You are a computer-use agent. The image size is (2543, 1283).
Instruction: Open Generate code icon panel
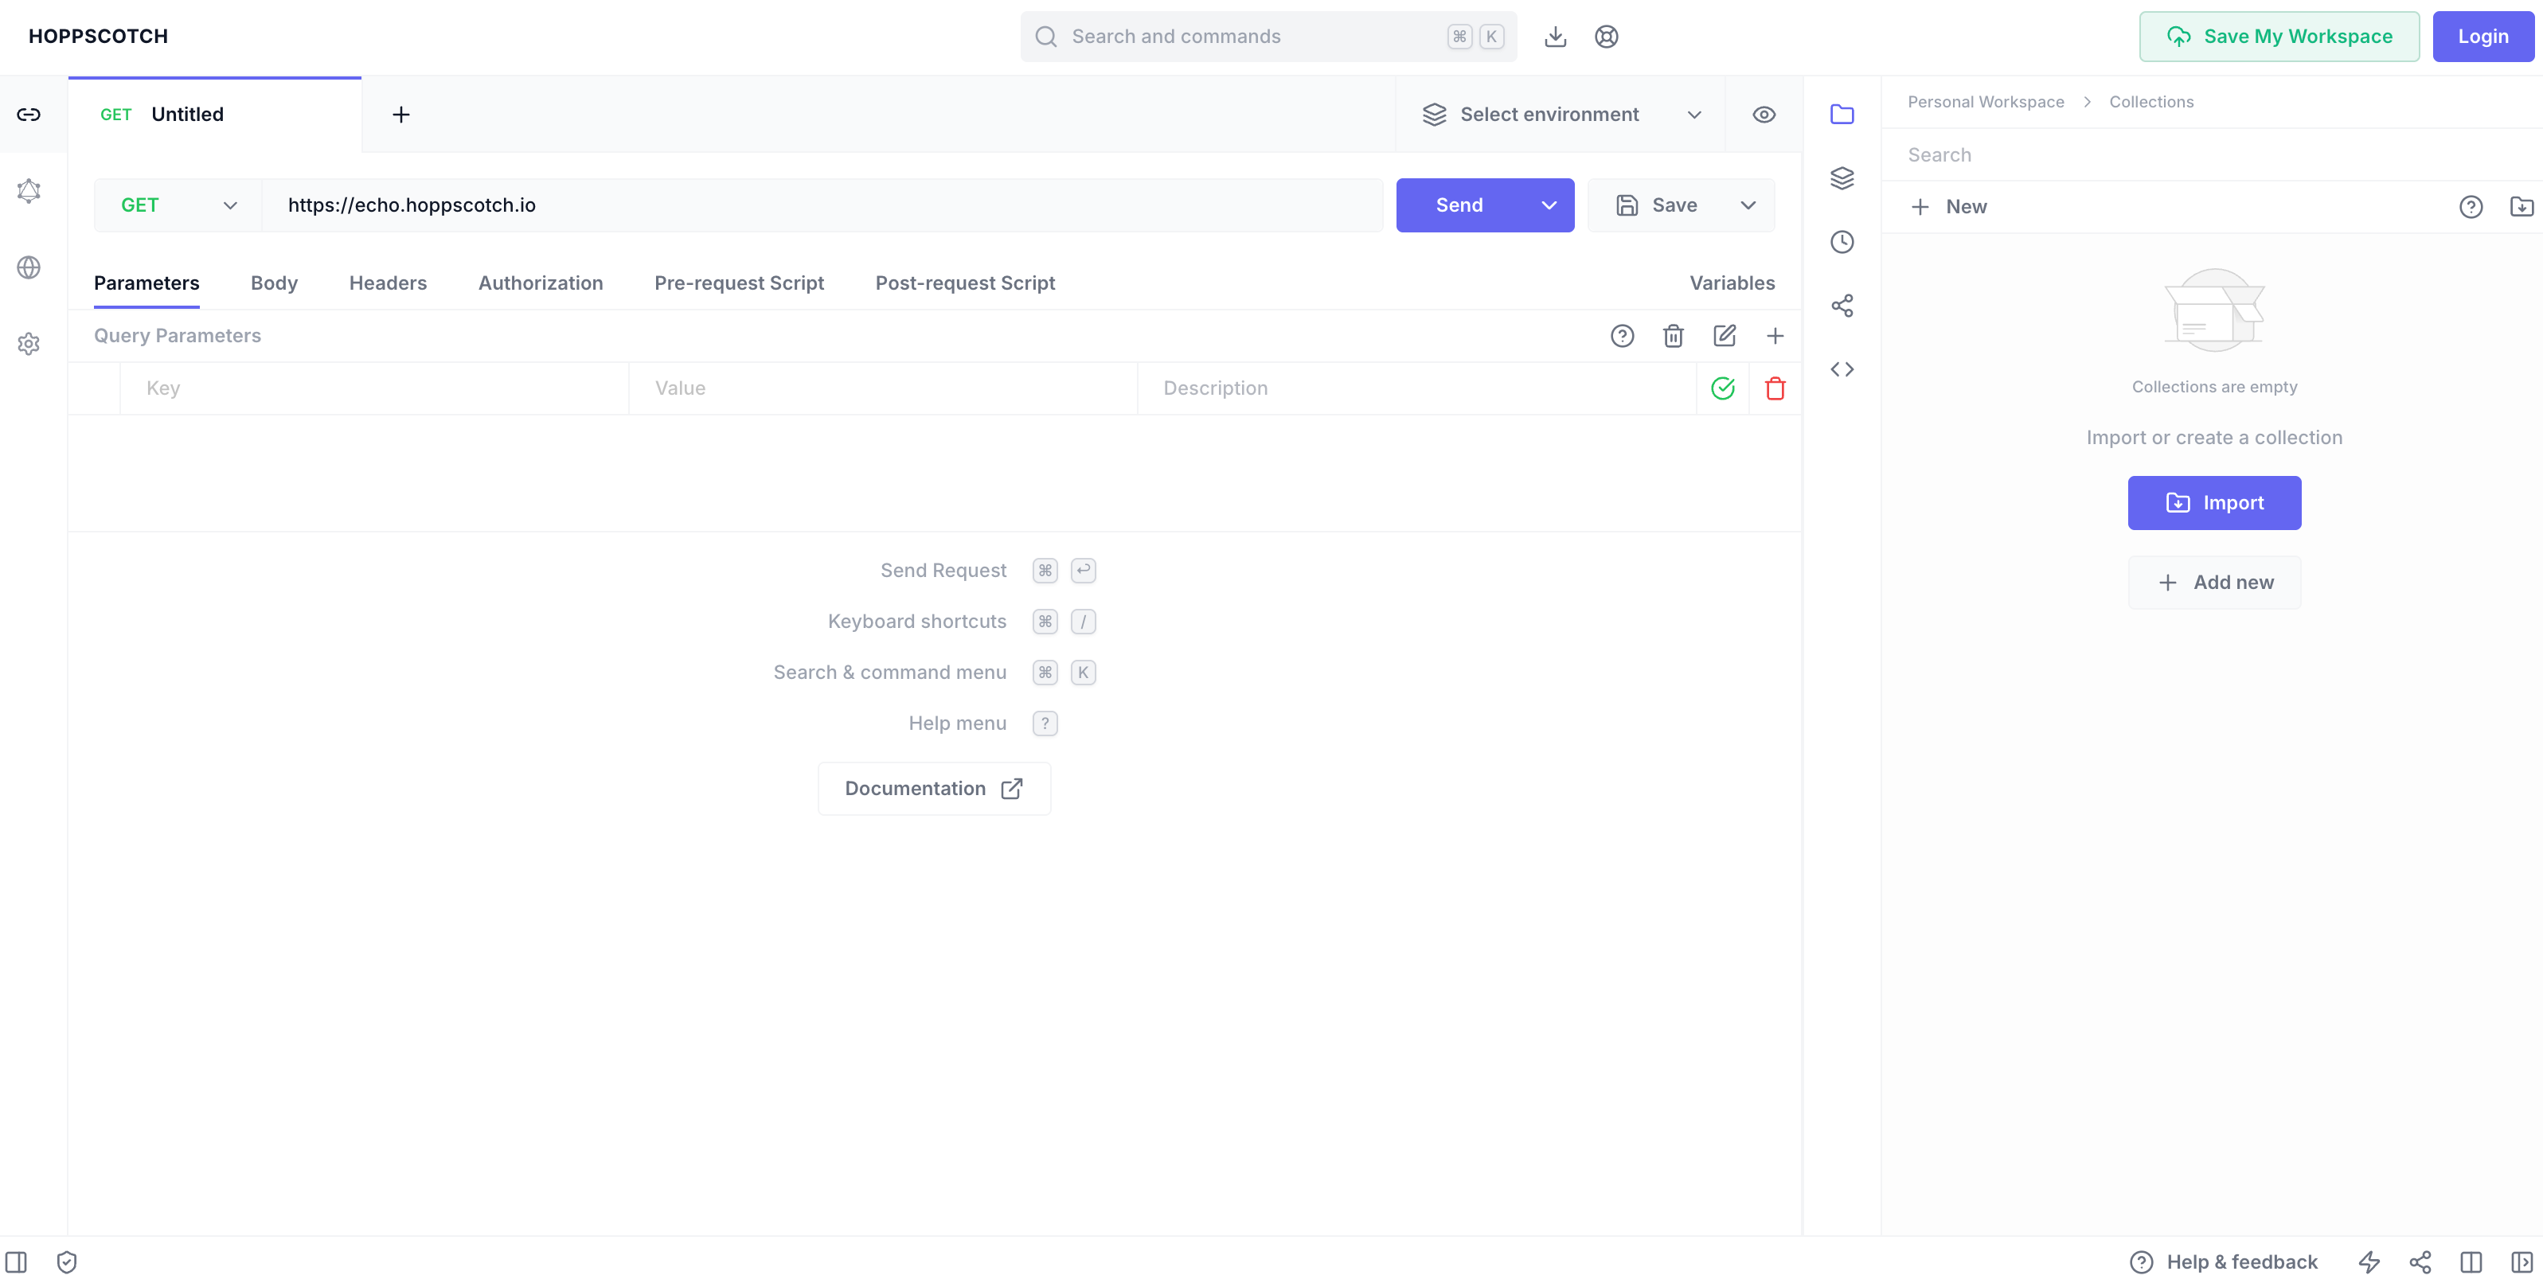1841,369
